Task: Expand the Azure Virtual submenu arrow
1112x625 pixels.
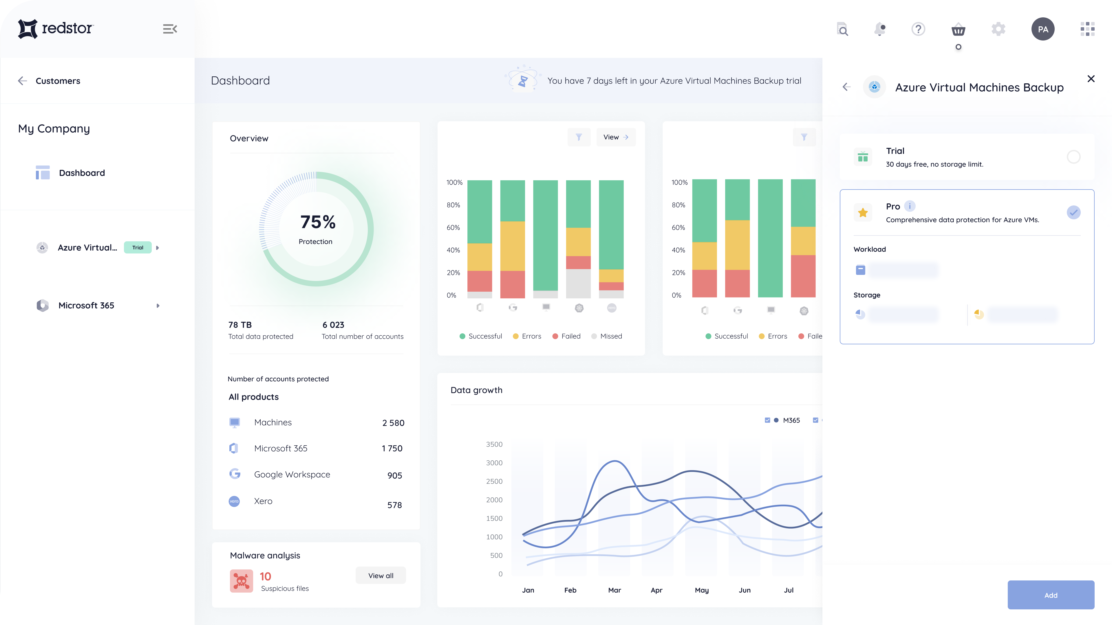Action: point(158,248)
